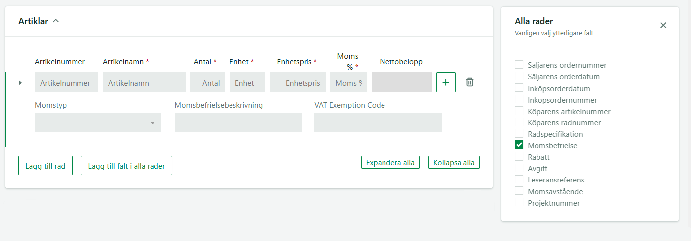Viewport: 691px width, 241px height.
Task: Click into the Enhetspris field
Action: click(x=298, y=82)
